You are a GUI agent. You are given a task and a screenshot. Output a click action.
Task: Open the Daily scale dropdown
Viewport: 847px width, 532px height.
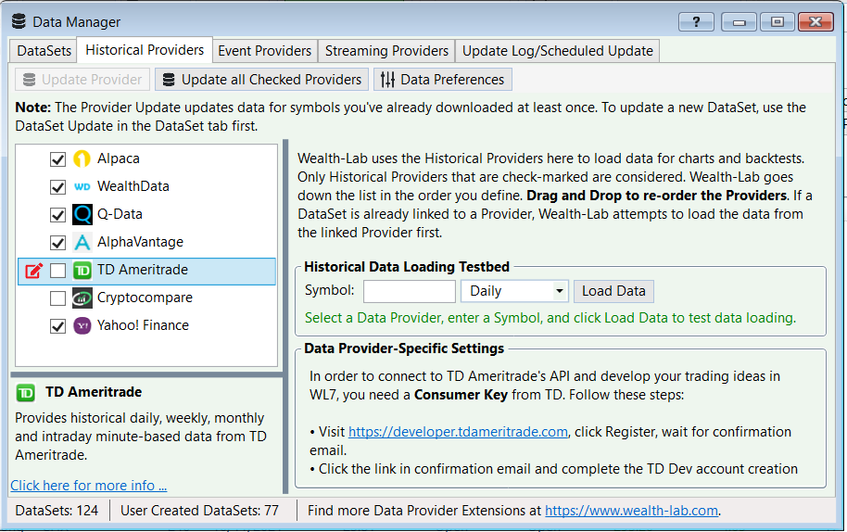[x=514, y=291]
